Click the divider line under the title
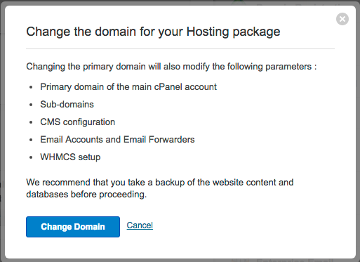360x262 pixels. [180, 49]
